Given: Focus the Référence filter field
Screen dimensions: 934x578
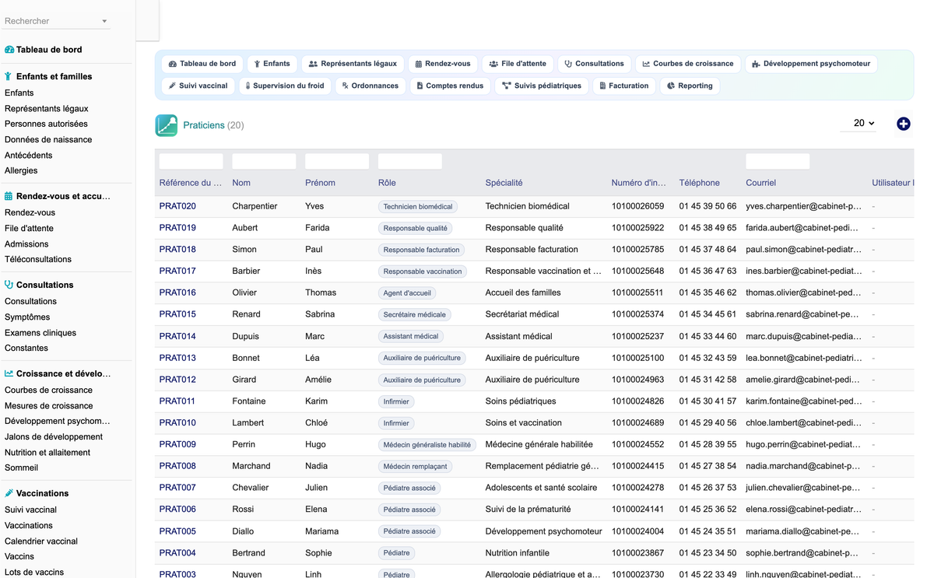Looking at the screenshot, I should coord(191,161).
